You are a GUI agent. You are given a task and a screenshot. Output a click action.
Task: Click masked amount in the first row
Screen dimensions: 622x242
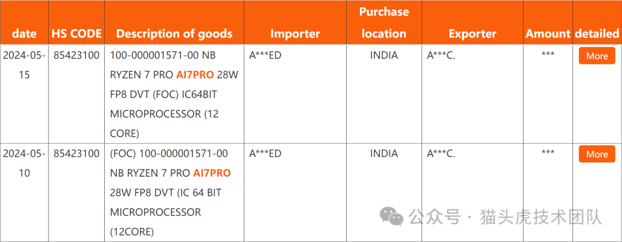(548, 54)
